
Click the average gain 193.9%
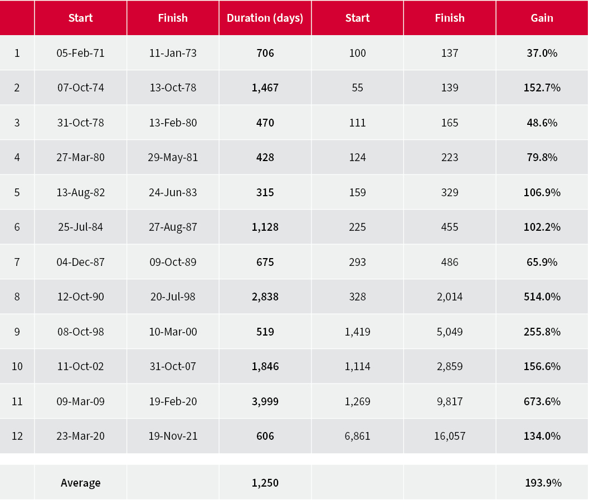(542, 483)
